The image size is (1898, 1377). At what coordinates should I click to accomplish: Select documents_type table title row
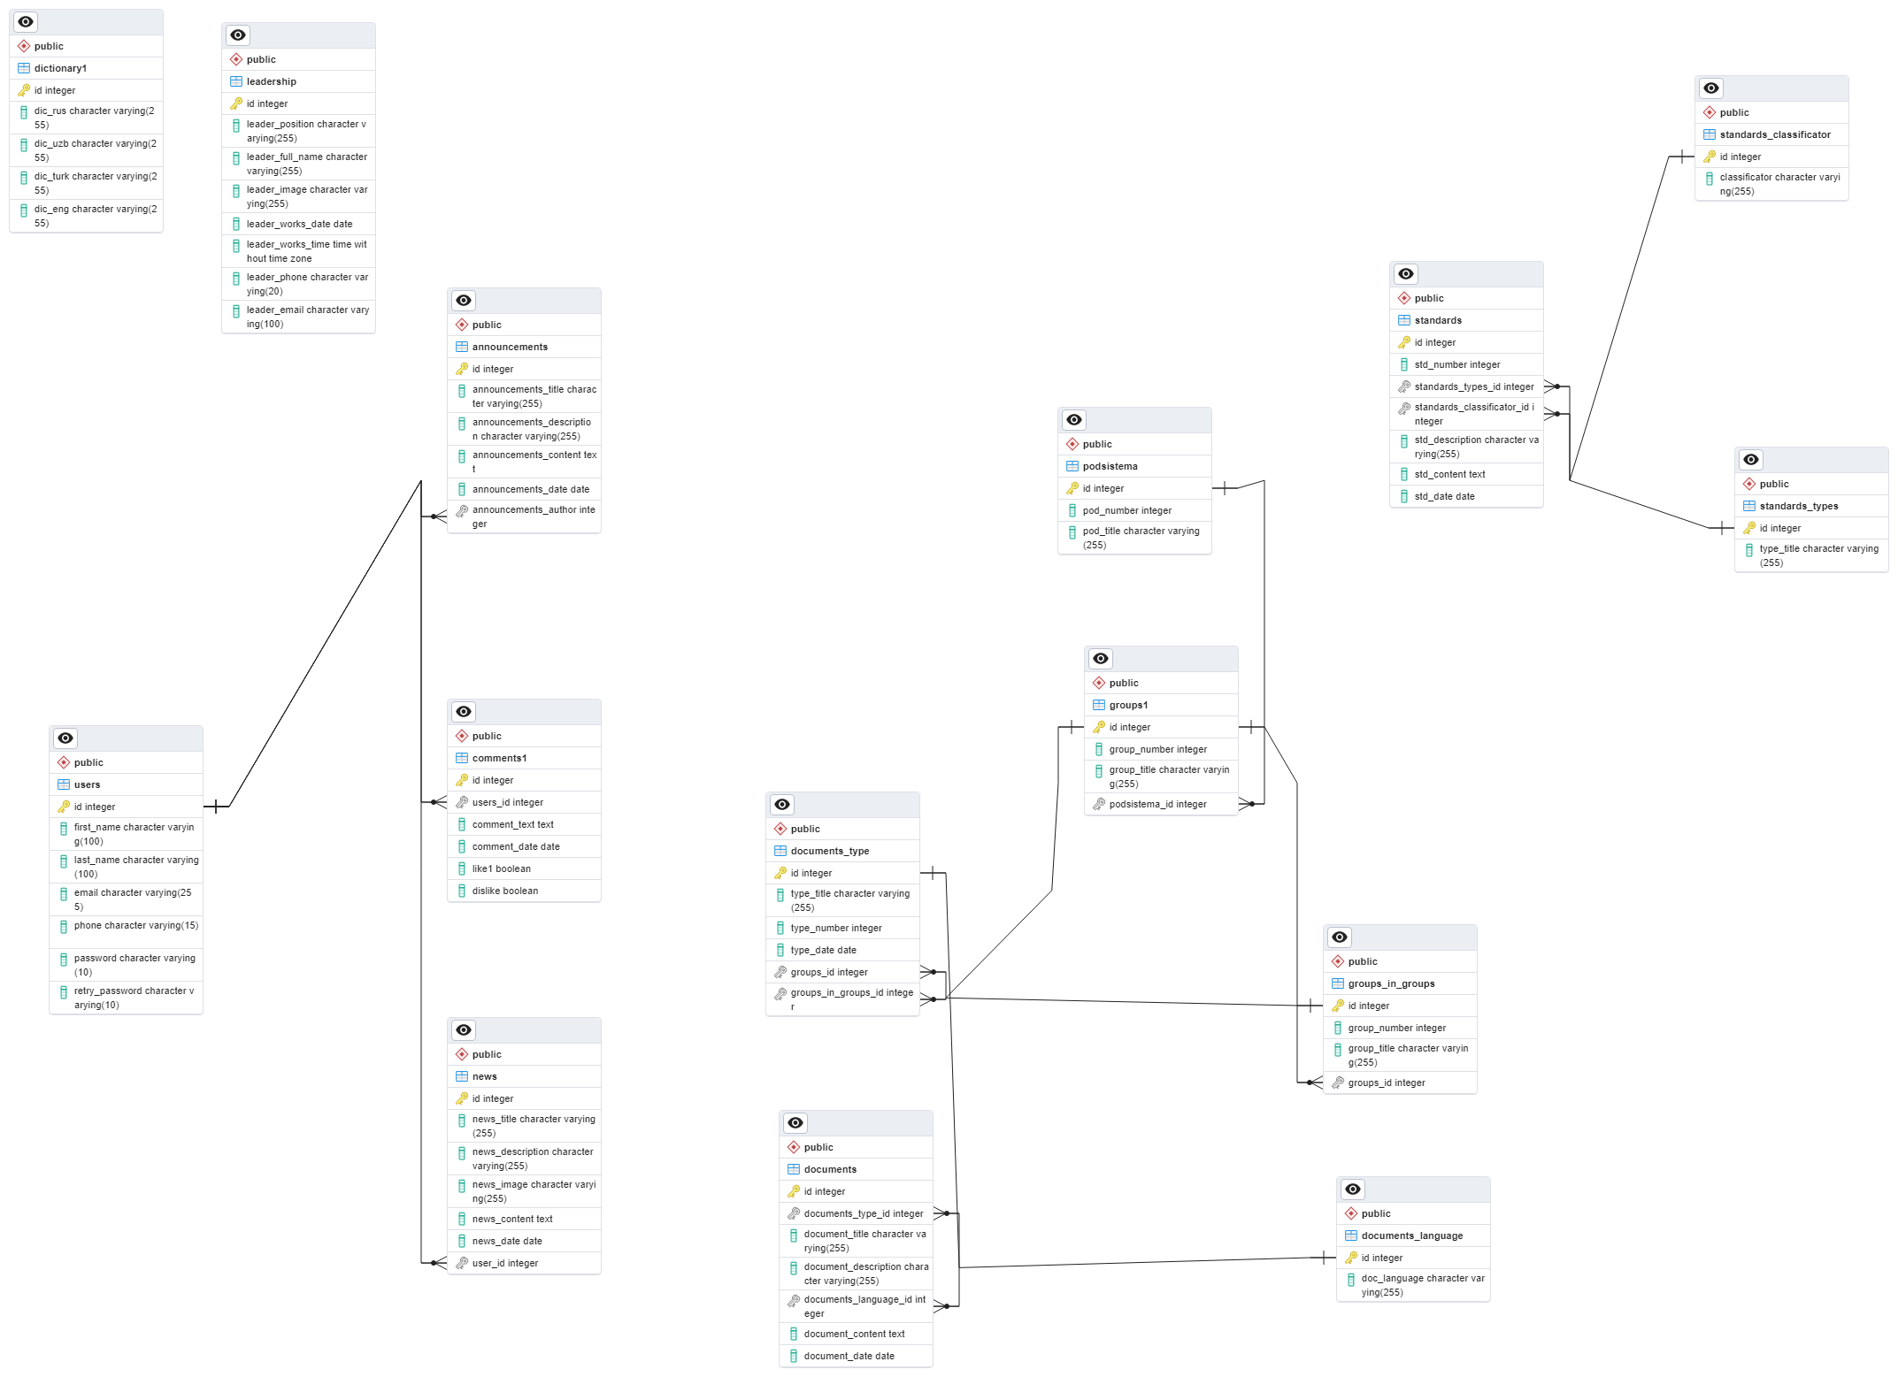829,851
